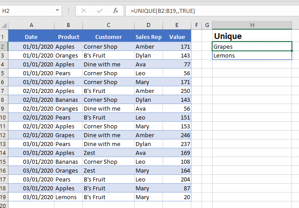Select column F header
This screenshot has width=299, height=208.
click(x=196, y=25)
